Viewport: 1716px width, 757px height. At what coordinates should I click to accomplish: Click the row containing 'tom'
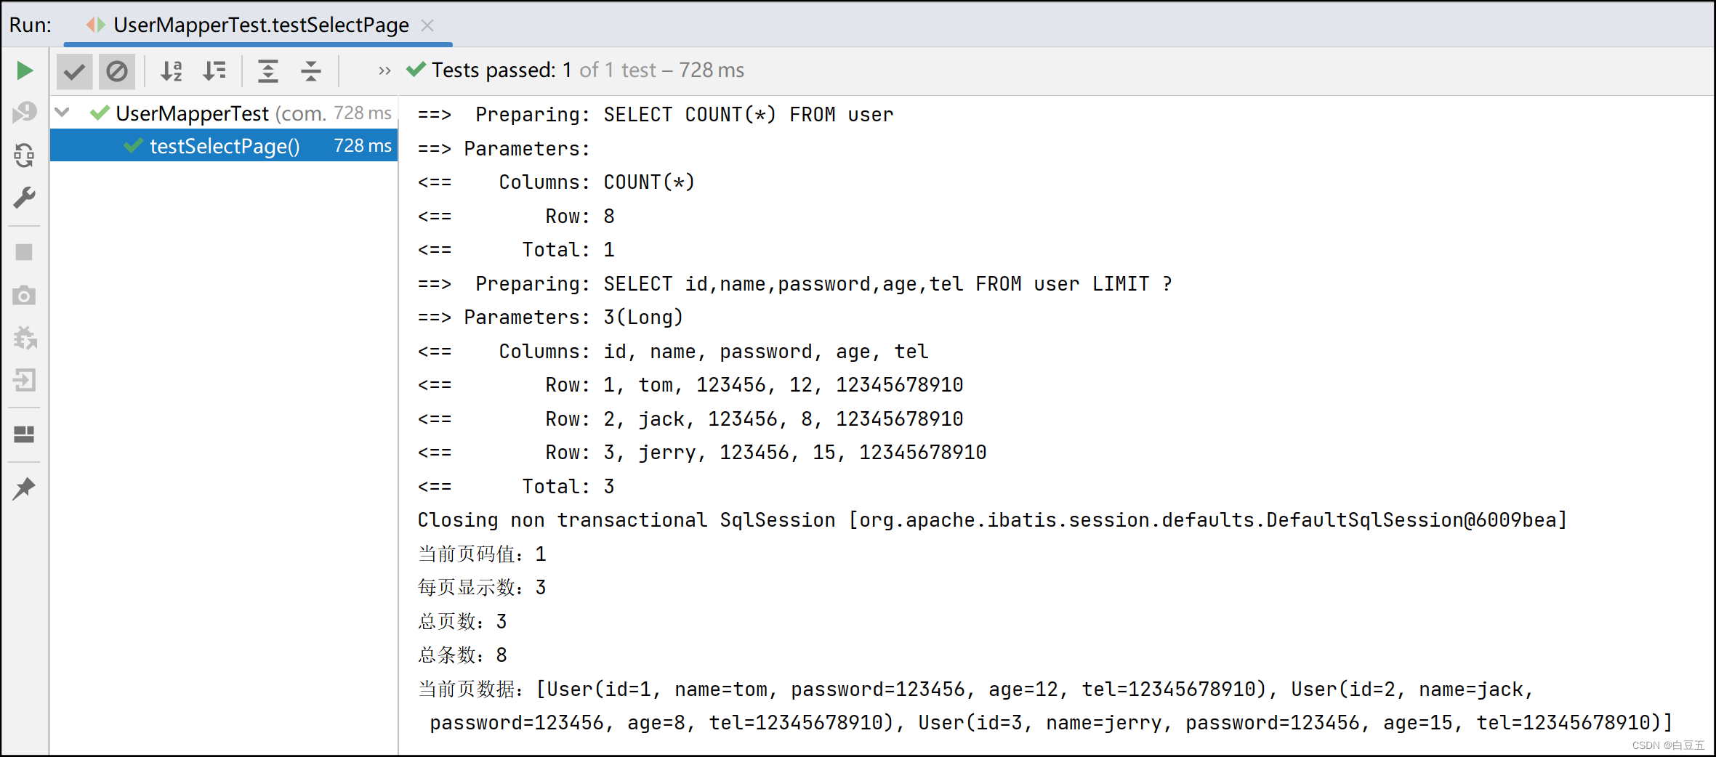click(x=690, y=385)
